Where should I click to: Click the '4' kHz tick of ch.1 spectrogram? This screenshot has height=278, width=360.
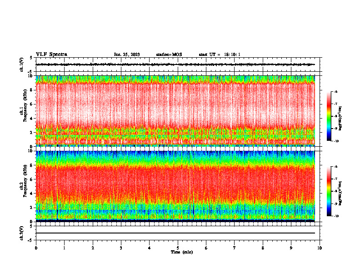(x=32, y=119)
